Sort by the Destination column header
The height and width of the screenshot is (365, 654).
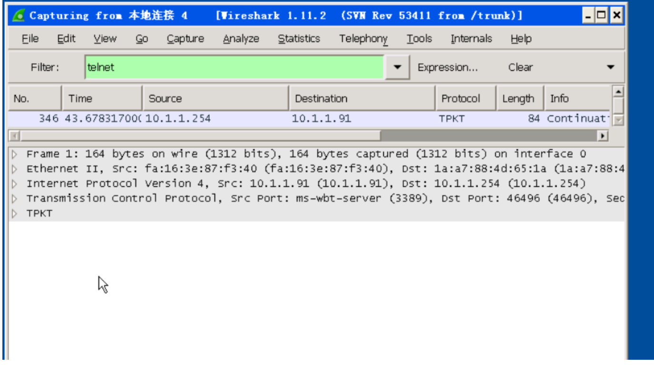(x=362, y=98)
